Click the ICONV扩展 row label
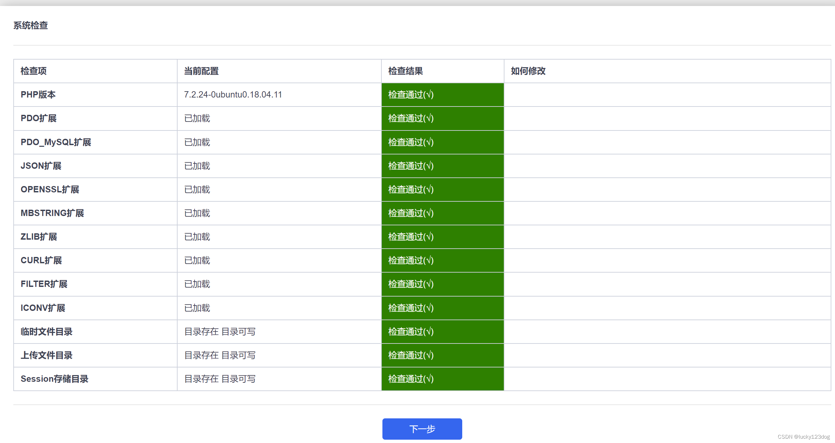835x443 pixels. pyautogui.click(x=43, y=308)
